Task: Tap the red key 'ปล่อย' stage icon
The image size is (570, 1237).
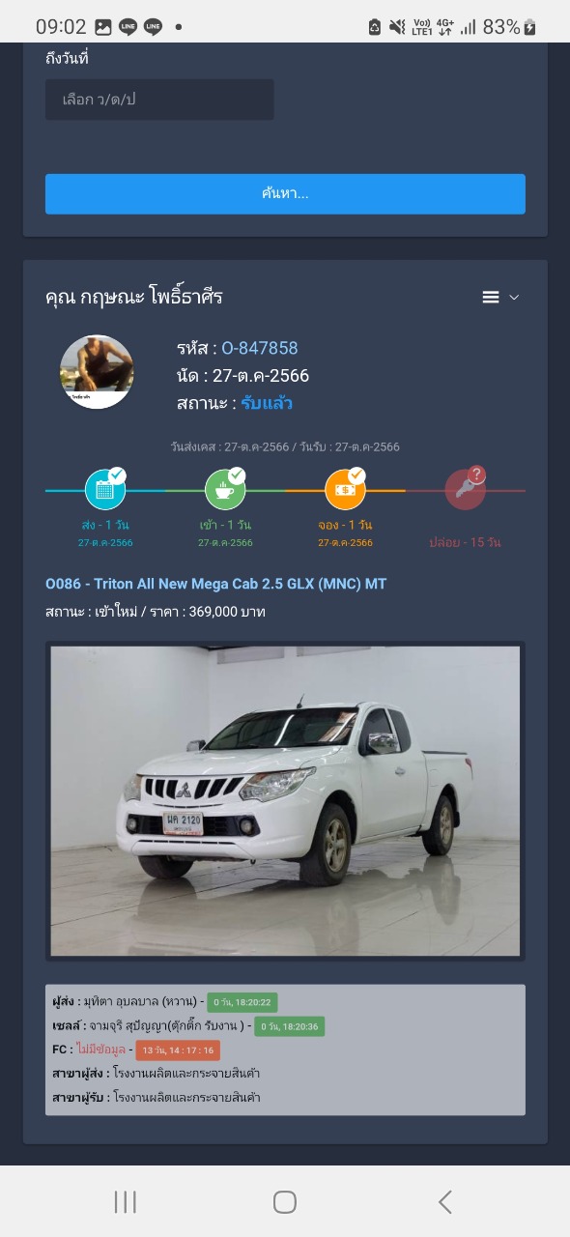Action: pyautogui.click(x=465, y=489)
